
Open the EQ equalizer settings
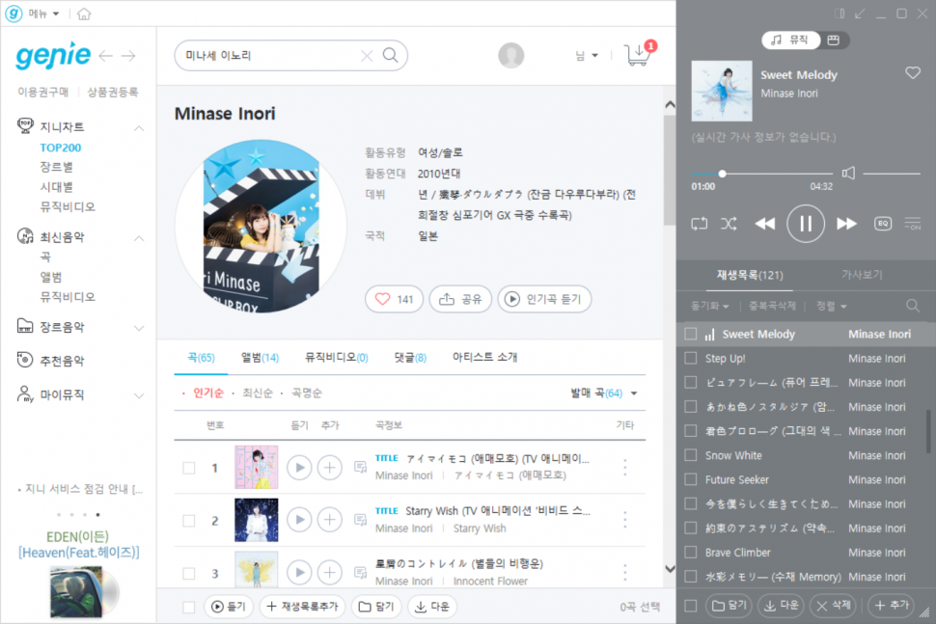pos(883,224)
